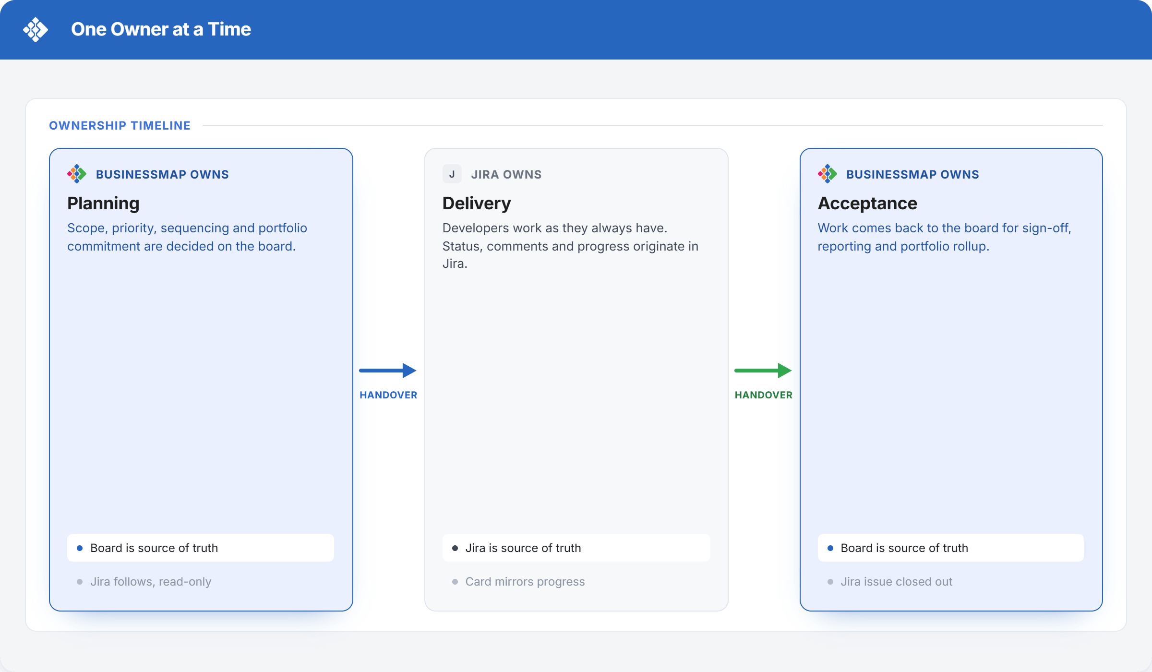Image resolution: width=1152 pixels, height=672 pixels.
Task: Click the Businessmap icon on Planning card
Action: pos(77,174)
